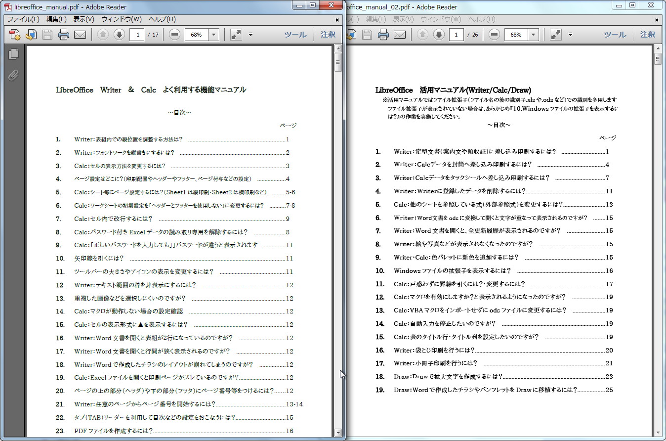Email the PDF using the envelope icon
The width and height of the screenshot is (666, 441).
(x=80, y=35)
